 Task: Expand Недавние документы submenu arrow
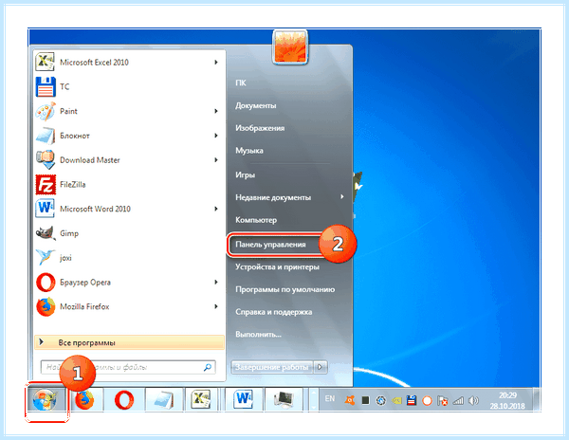click(x=341, y=197)
